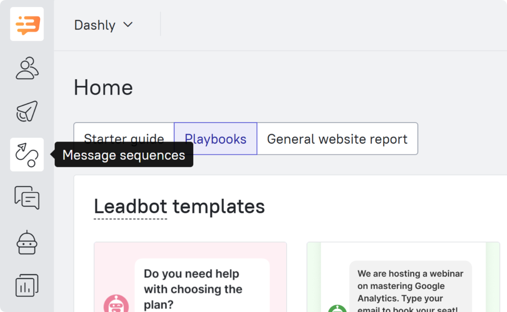Screen dimensions: 507x312
Task: Open the General website report tab
Action: click(337, 139)
